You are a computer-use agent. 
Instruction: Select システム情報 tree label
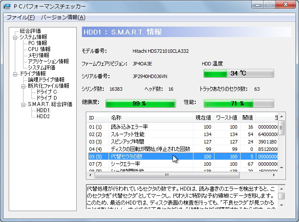tap(34, 37)
